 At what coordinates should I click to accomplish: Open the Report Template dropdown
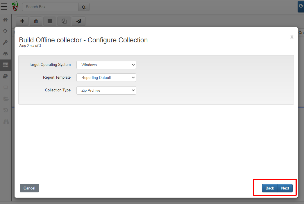(106, 78)
